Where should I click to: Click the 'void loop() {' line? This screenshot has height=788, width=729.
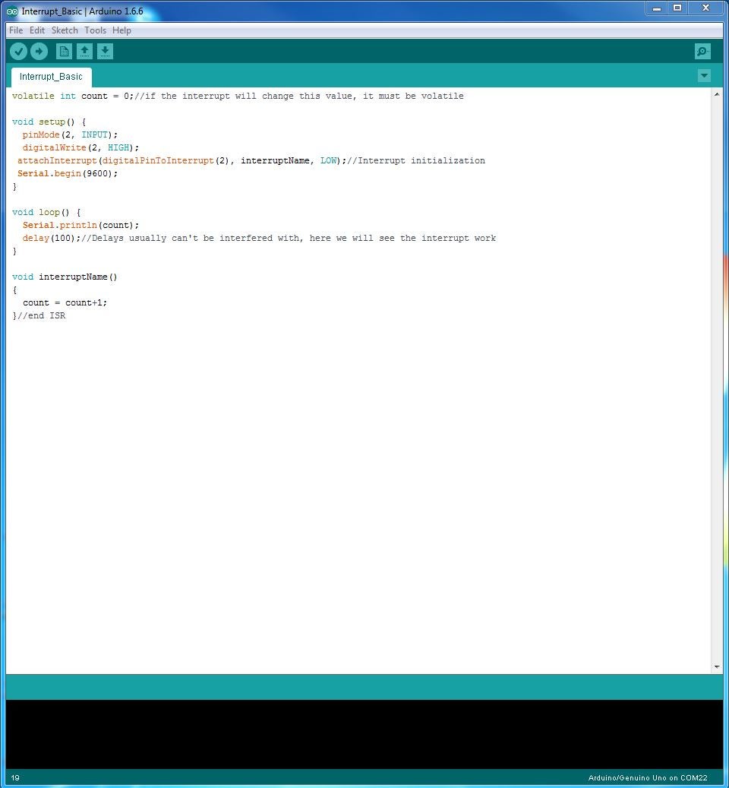(x=46, y=213)
